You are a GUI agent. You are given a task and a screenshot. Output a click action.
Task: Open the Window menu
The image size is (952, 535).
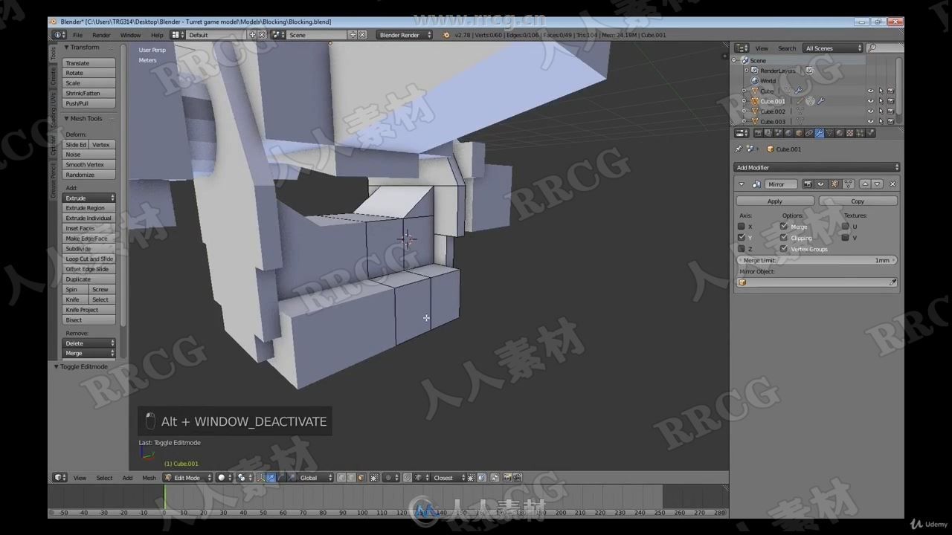click(x=130, y=35)
